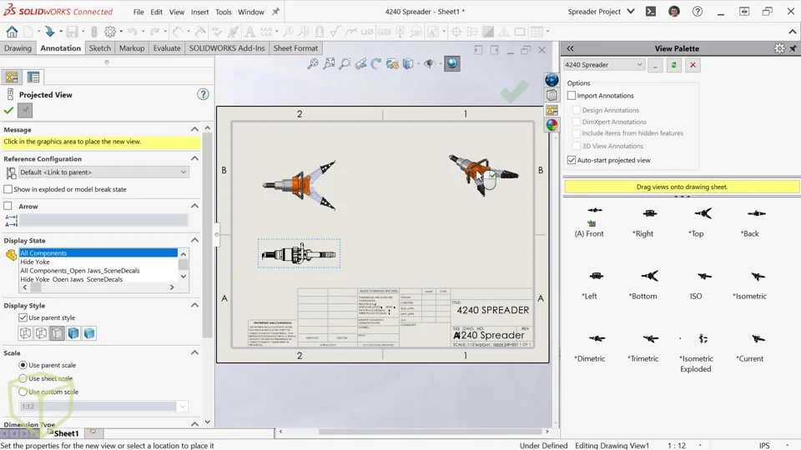Uncheck Auto-start projected view
The height and width of the screenshot is (450, 801).
click(572, 160)
